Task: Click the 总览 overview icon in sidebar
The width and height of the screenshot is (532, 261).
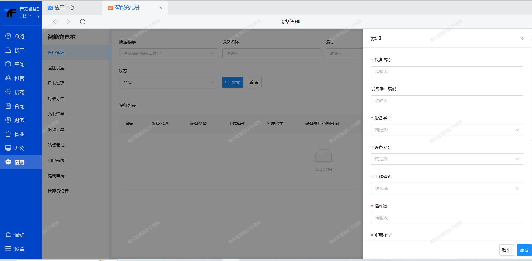Action: point(8,36)
